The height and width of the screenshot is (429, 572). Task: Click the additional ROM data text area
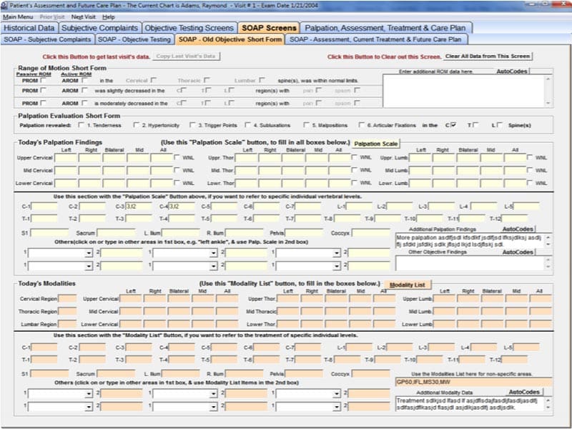tap(464, 91)
